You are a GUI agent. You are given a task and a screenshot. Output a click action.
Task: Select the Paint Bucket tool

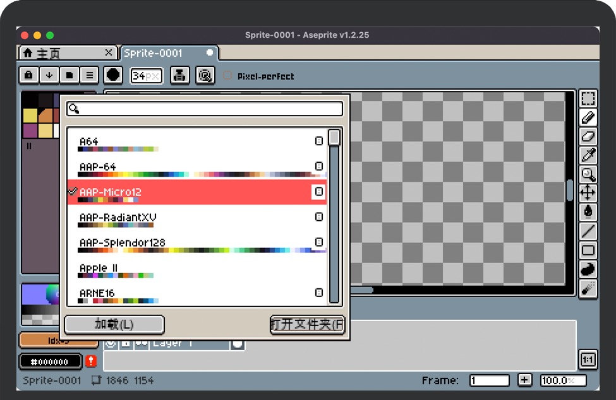(x=588, y=212)
